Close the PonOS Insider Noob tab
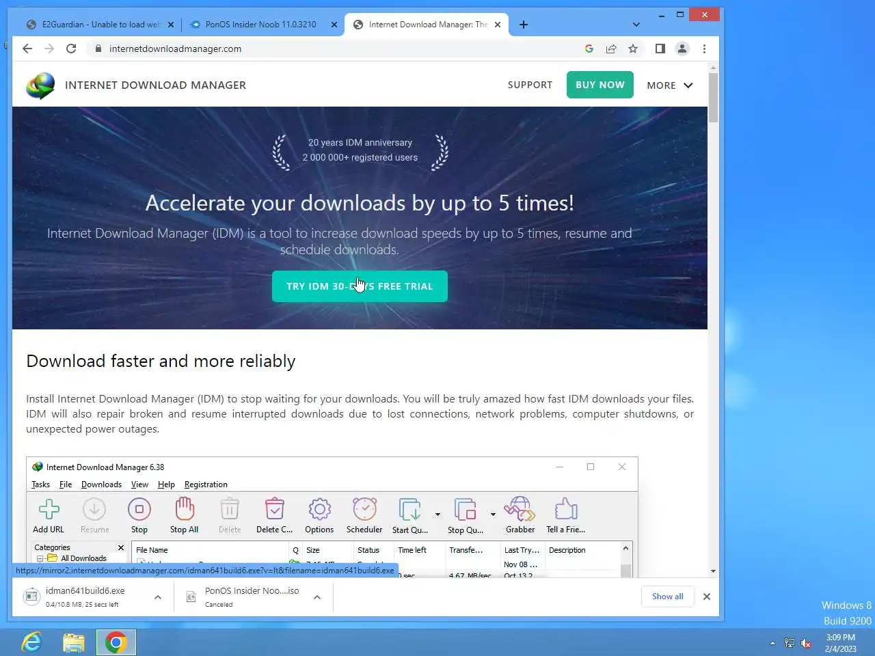Screen dimensions: 875x656 (334, 25)
